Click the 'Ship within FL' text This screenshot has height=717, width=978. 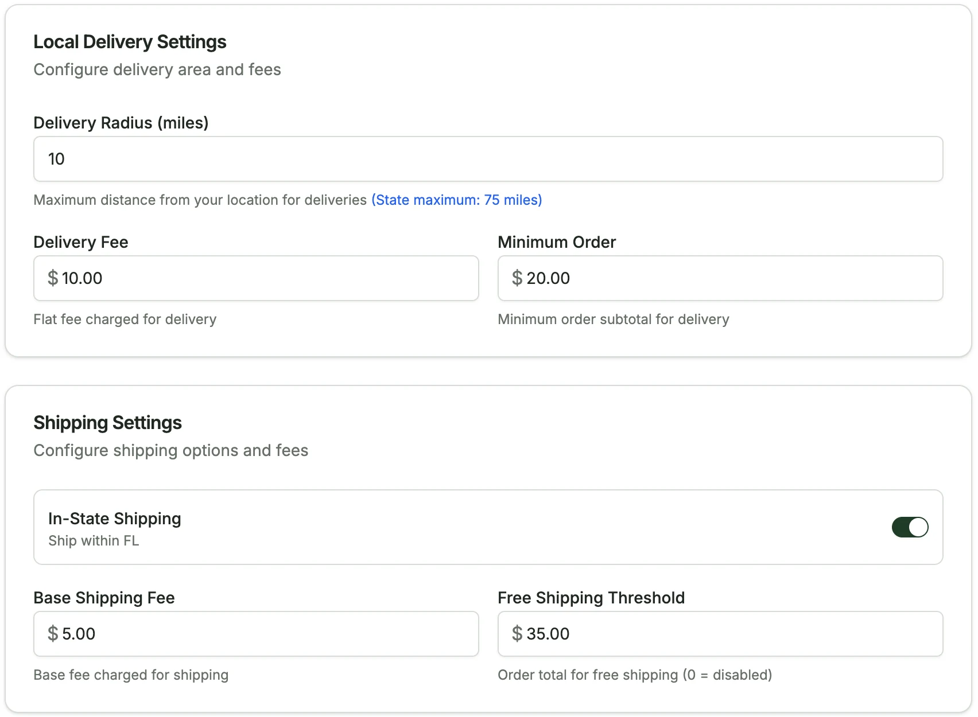point(94,541)
